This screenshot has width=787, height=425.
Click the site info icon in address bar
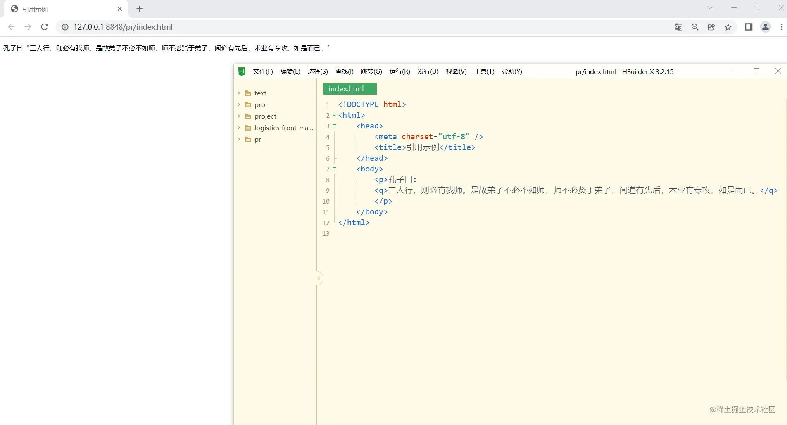[x=65, y=27]
